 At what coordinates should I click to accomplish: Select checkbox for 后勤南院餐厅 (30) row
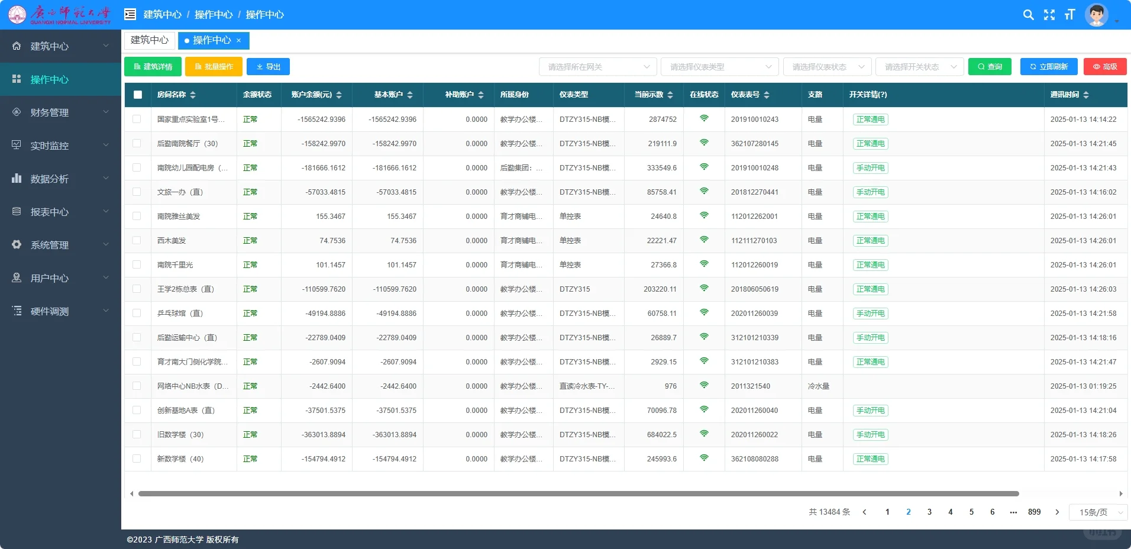point(137,143)
